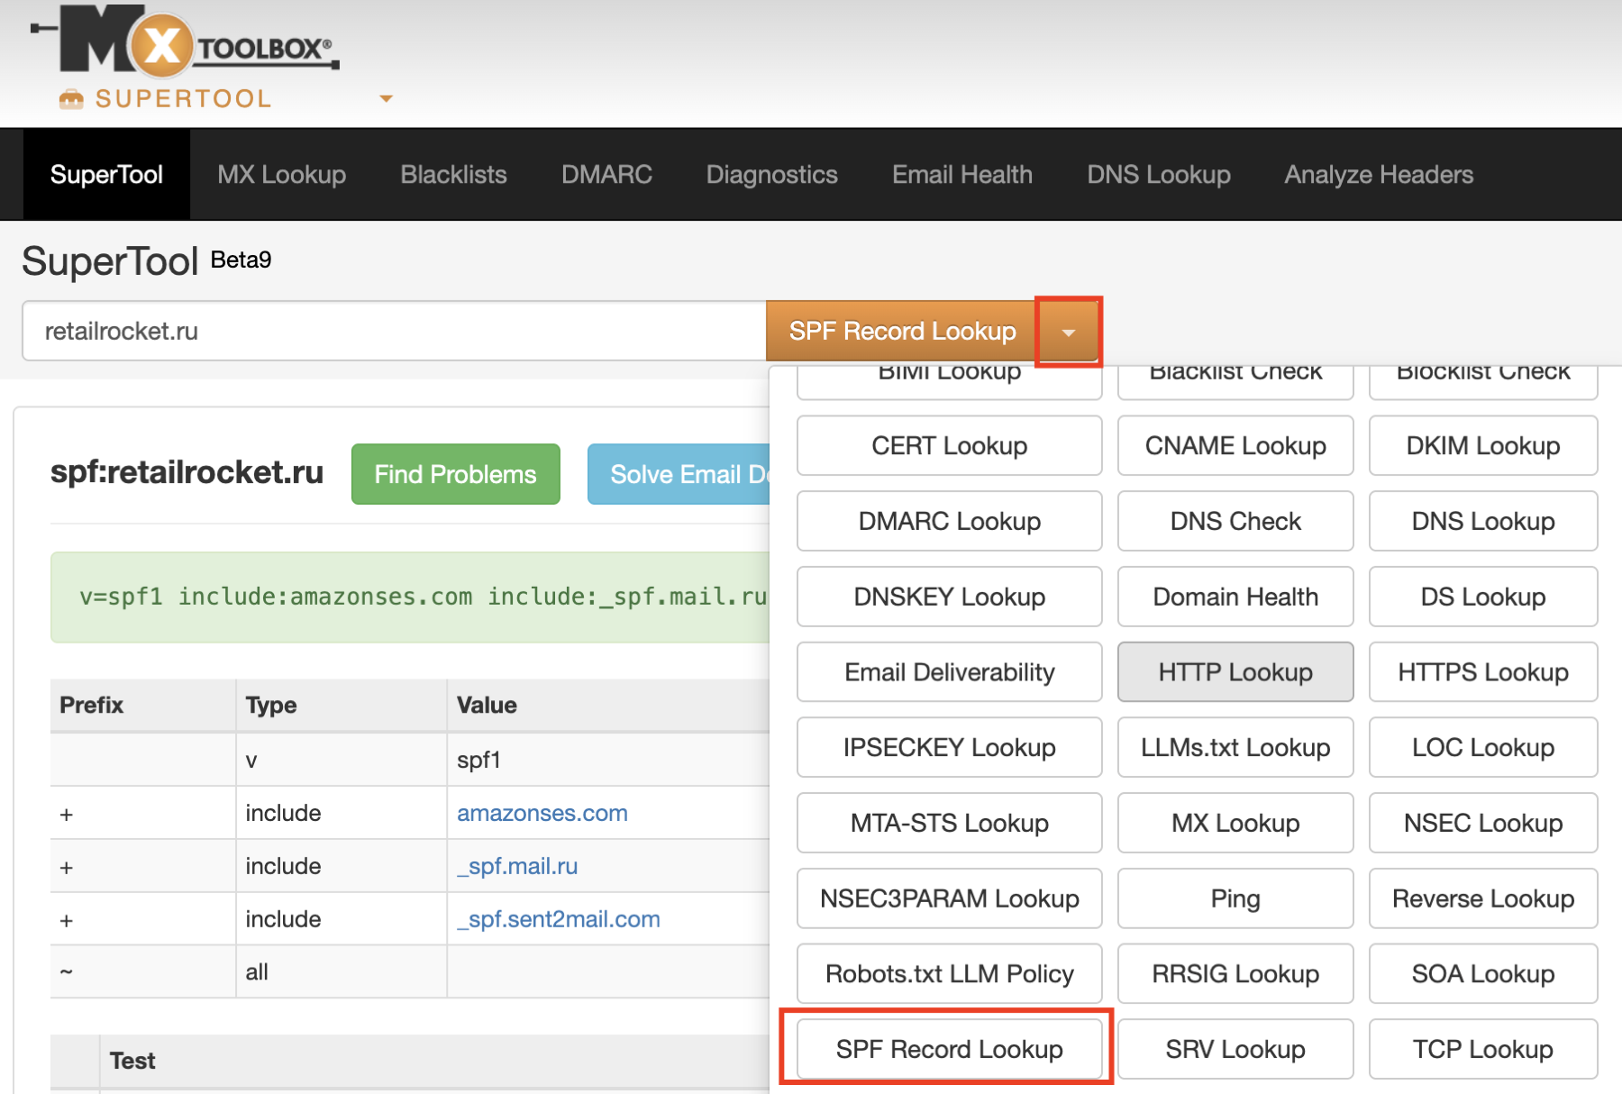Image resolution: width=1622 pixels, height=1094 pixels.
Task: Choose HTTPS Lookup option
Action: coord(1483,672)
